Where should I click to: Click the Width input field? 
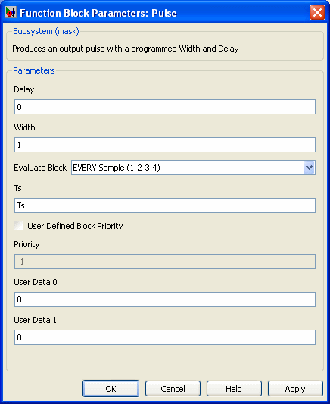click(165, 145)
